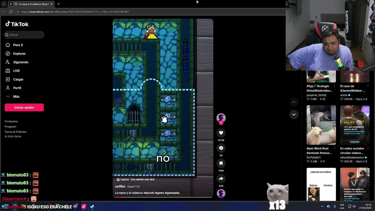375x211 pixels.
Task: Open the Program footer link
Action: click(10, 127)
